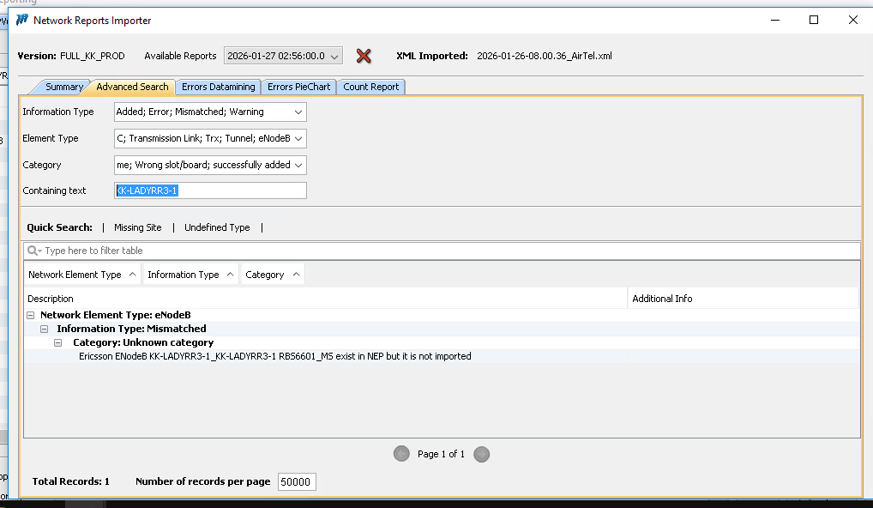The image size is (873, 508).
Task: Collapse the Category Unknown category node
Action: (58, 342)
